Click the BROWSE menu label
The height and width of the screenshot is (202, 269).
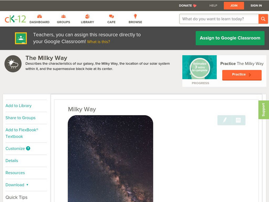click(x=136, y=22)
